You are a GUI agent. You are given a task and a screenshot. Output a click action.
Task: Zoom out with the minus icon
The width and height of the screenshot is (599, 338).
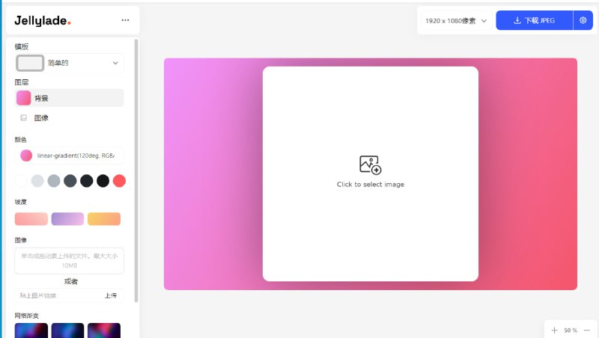[587, 330]
